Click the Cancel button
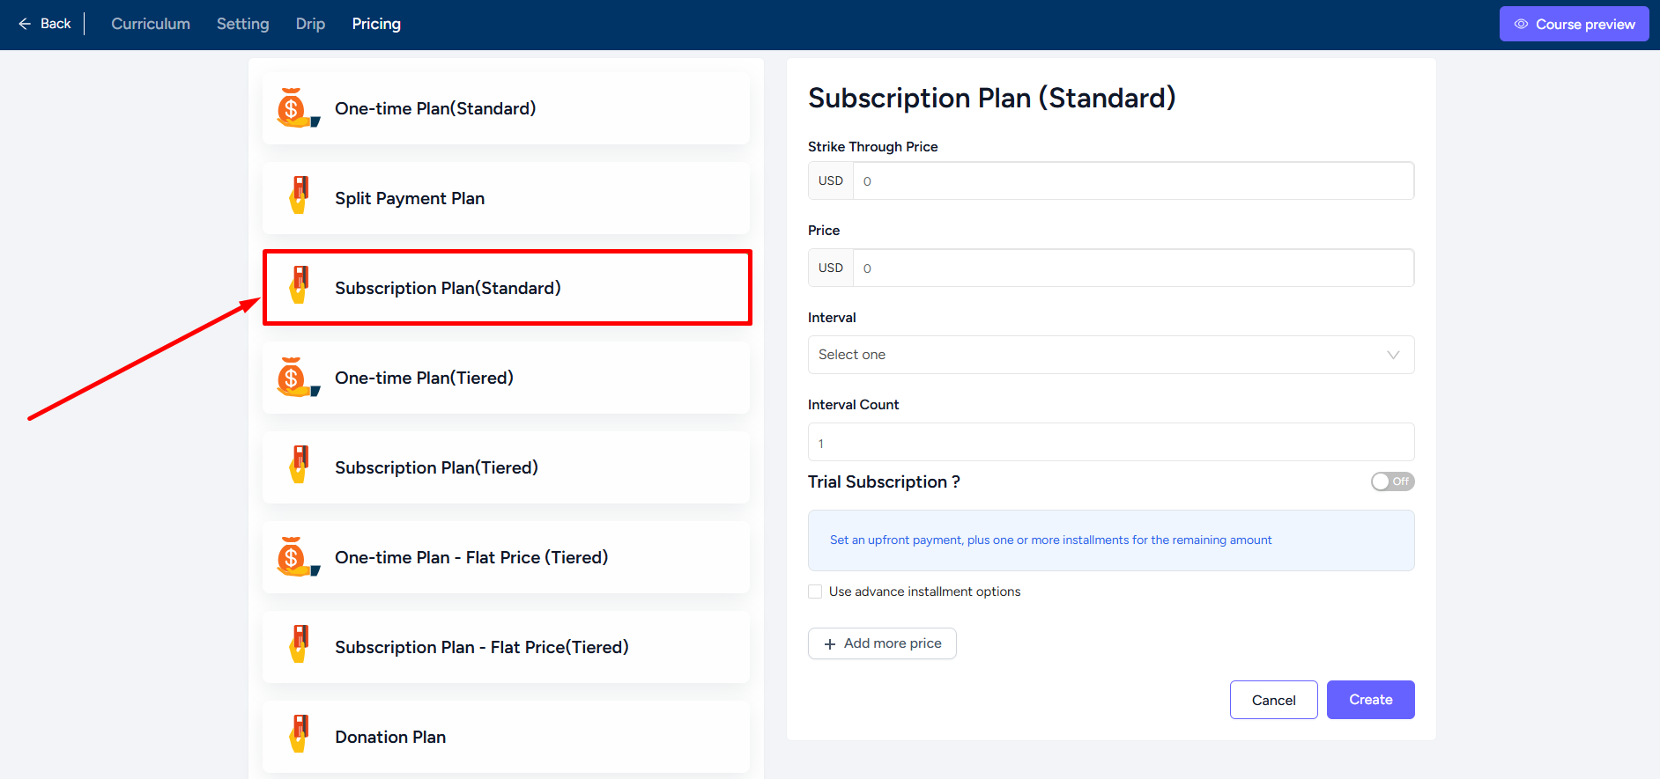The width and height of the screenshot is (1660, 779). [x=1273, y=700]
